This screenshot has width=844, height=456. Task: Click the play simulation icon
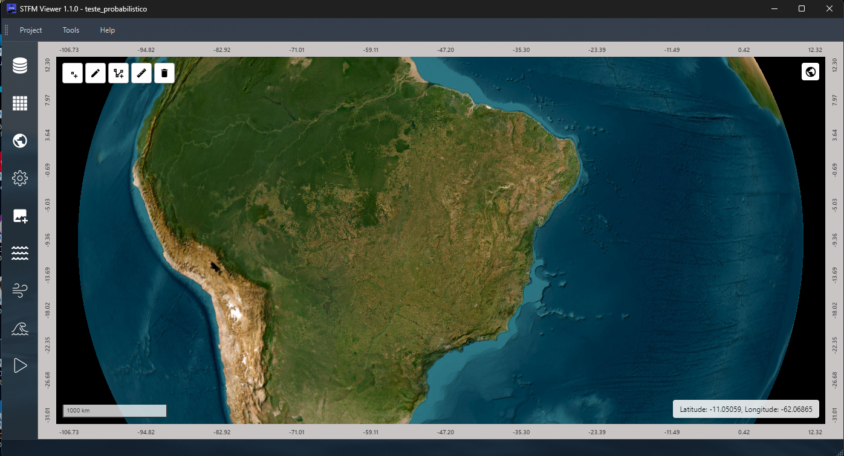tap(20, 365)
